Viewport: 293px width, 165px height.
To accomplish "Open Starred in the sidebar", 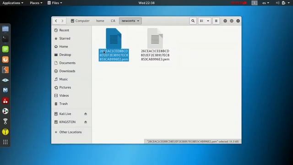I will click(x=71, y=38).
